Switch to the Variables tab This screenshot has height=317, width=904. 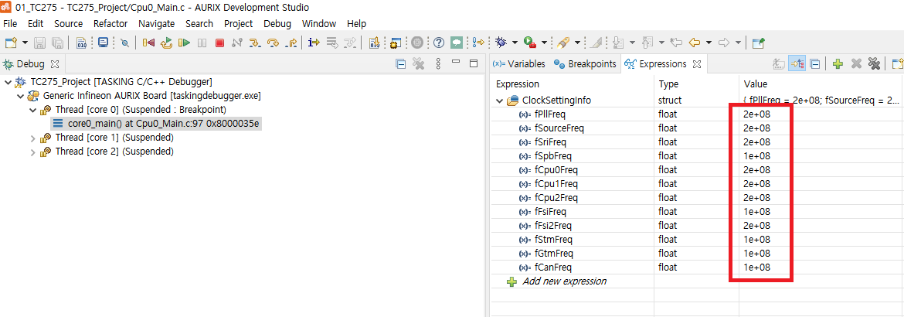pyautogui.click(x=518, y=63)
